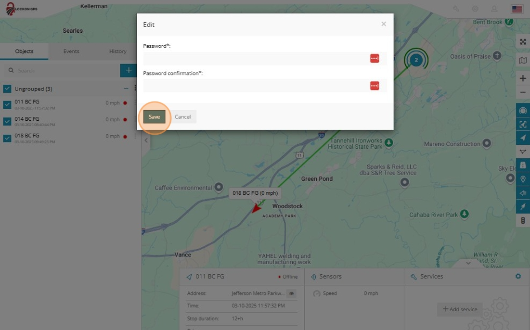Toggle the markers pin map button

523,179
